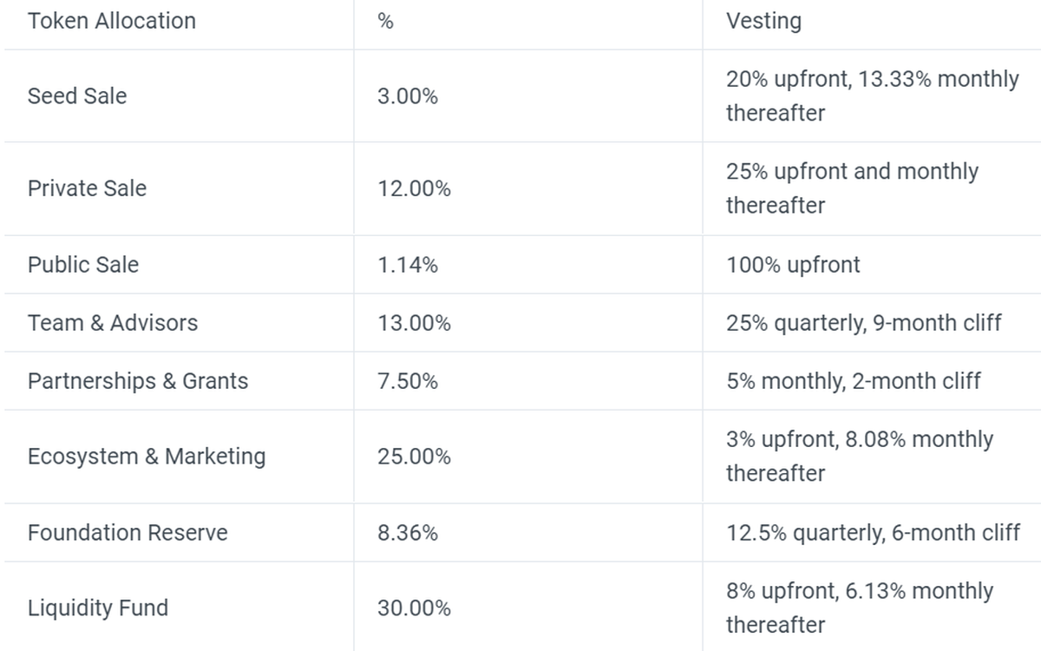Select the "Public Sale" row label

83,264
